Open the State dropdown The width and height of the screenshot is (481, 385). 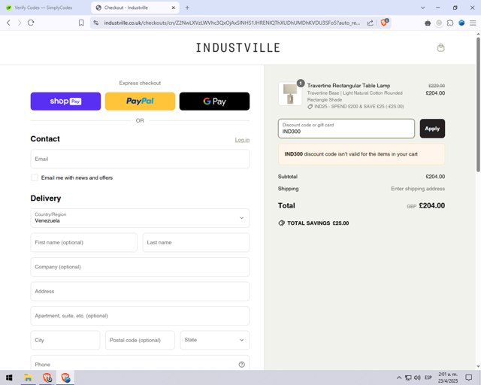tap(215, 340)
